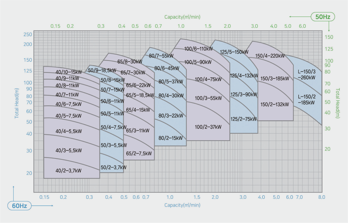Image resolution: width=348 pixels, height=223 pixels.
Task: Click the green top Capacity(㎥/min) axis title
Action: [182, 17]
